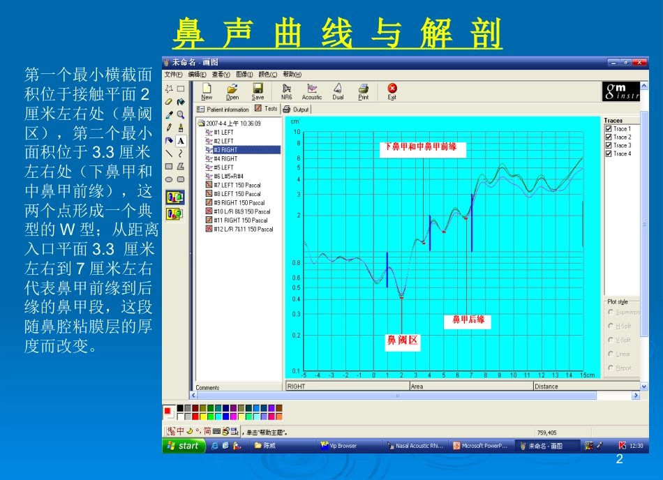Select the H-Split plot style radio
Viewport: 663px width, 480px height.
[x=611, y=326]
